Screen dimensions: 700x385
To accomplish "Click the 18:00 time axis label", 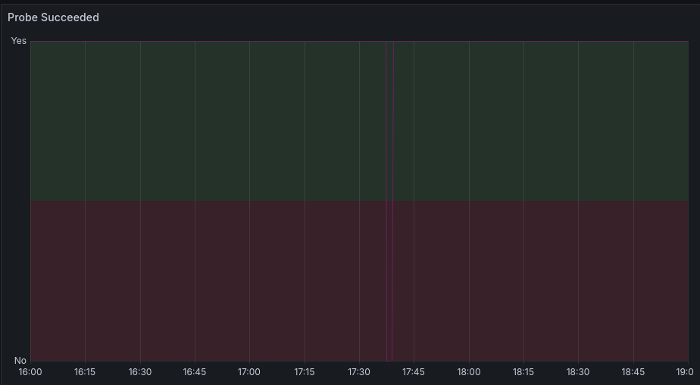I will (469, 372).
